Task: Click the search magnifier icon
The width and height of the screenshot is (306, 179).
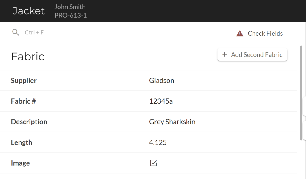Action: click(x=16, y=32)
